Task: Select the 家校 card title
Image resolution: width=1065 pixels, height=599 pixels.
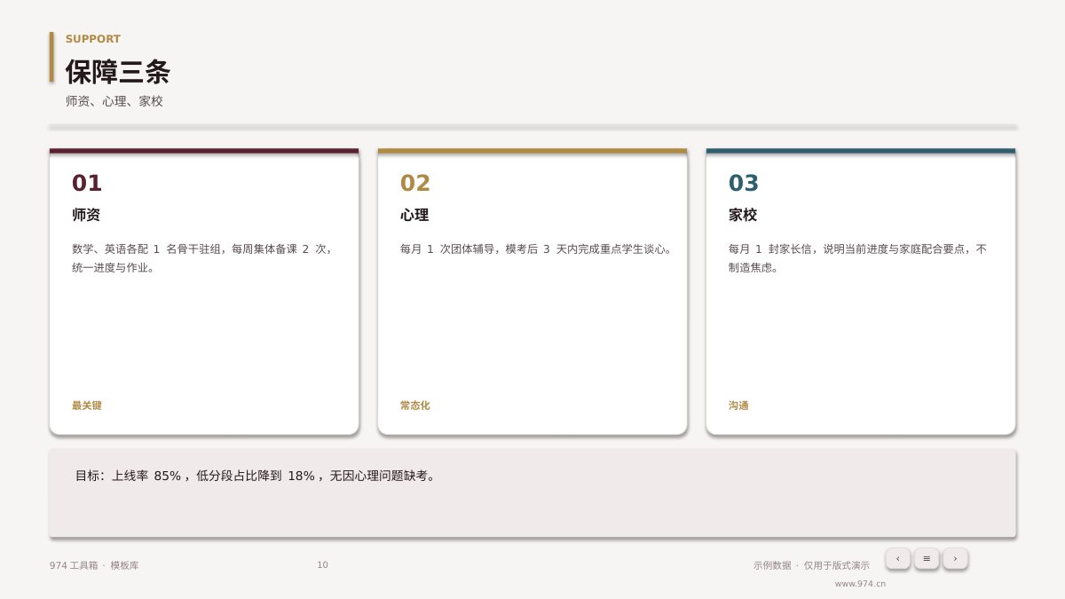Action: pyautogui.click(x=743, y=215)
